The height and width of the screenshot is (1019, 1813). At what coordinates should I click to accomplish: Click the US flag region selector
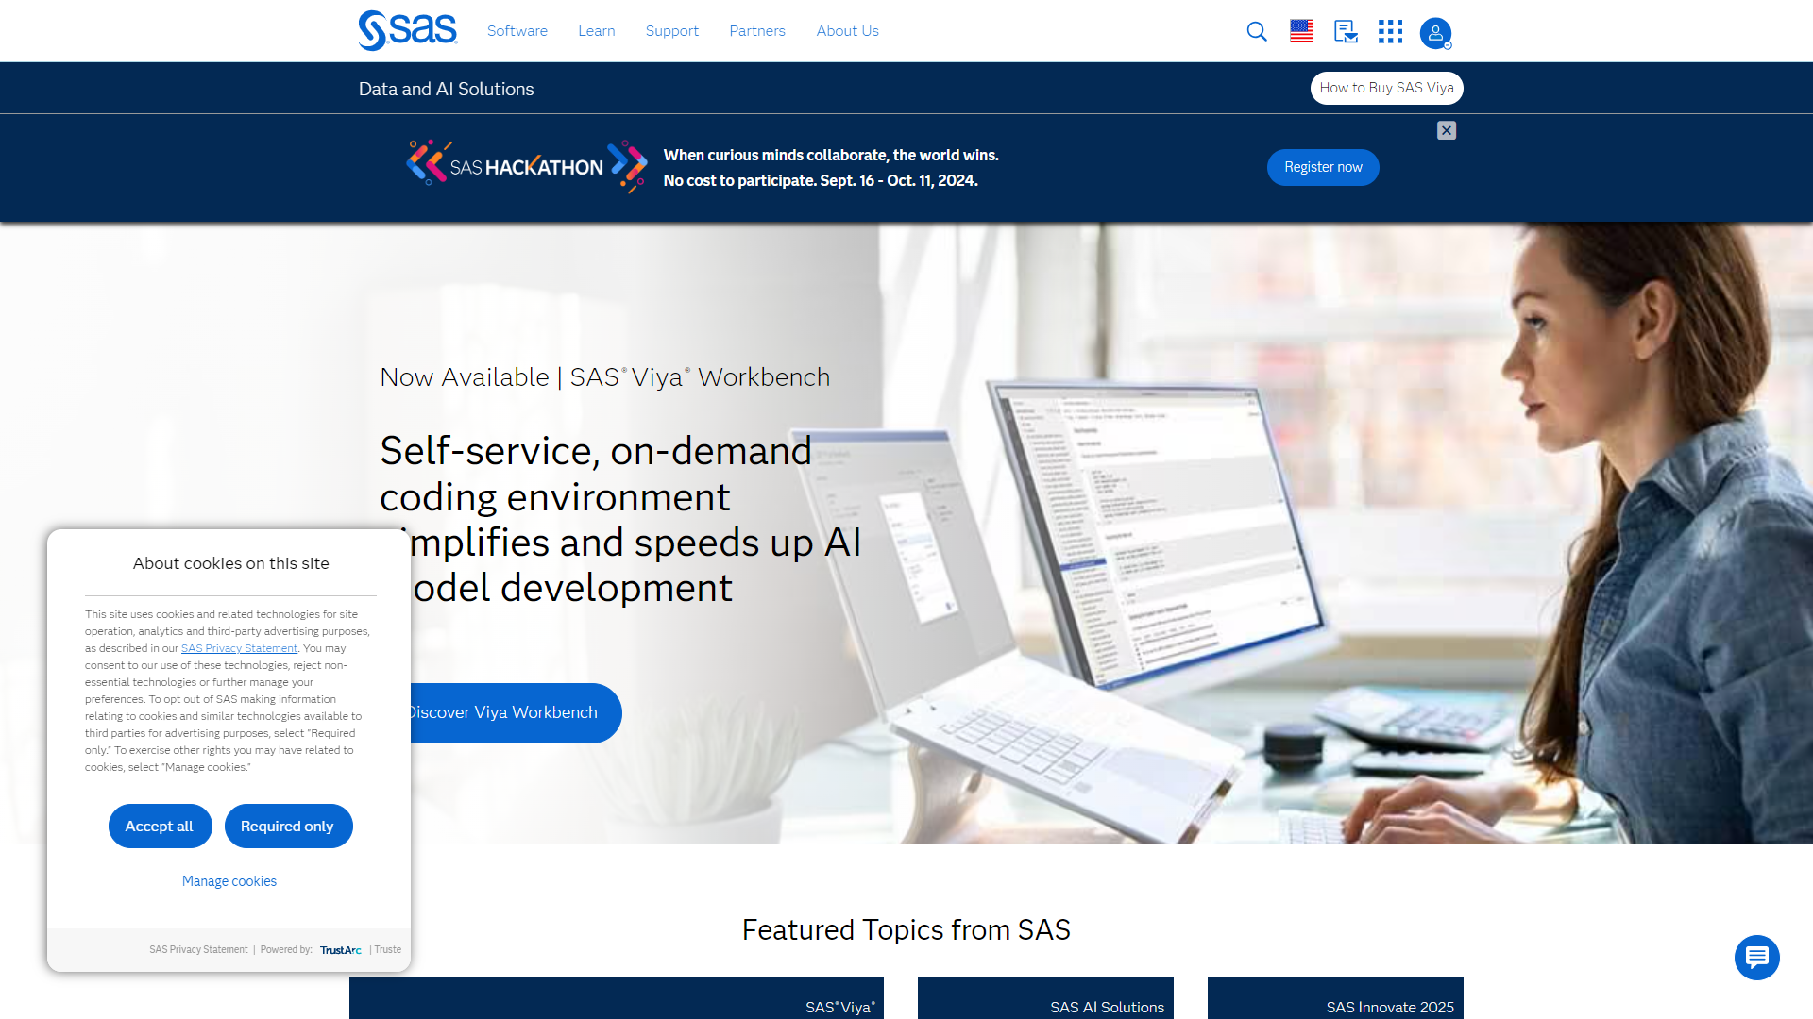1301,30
